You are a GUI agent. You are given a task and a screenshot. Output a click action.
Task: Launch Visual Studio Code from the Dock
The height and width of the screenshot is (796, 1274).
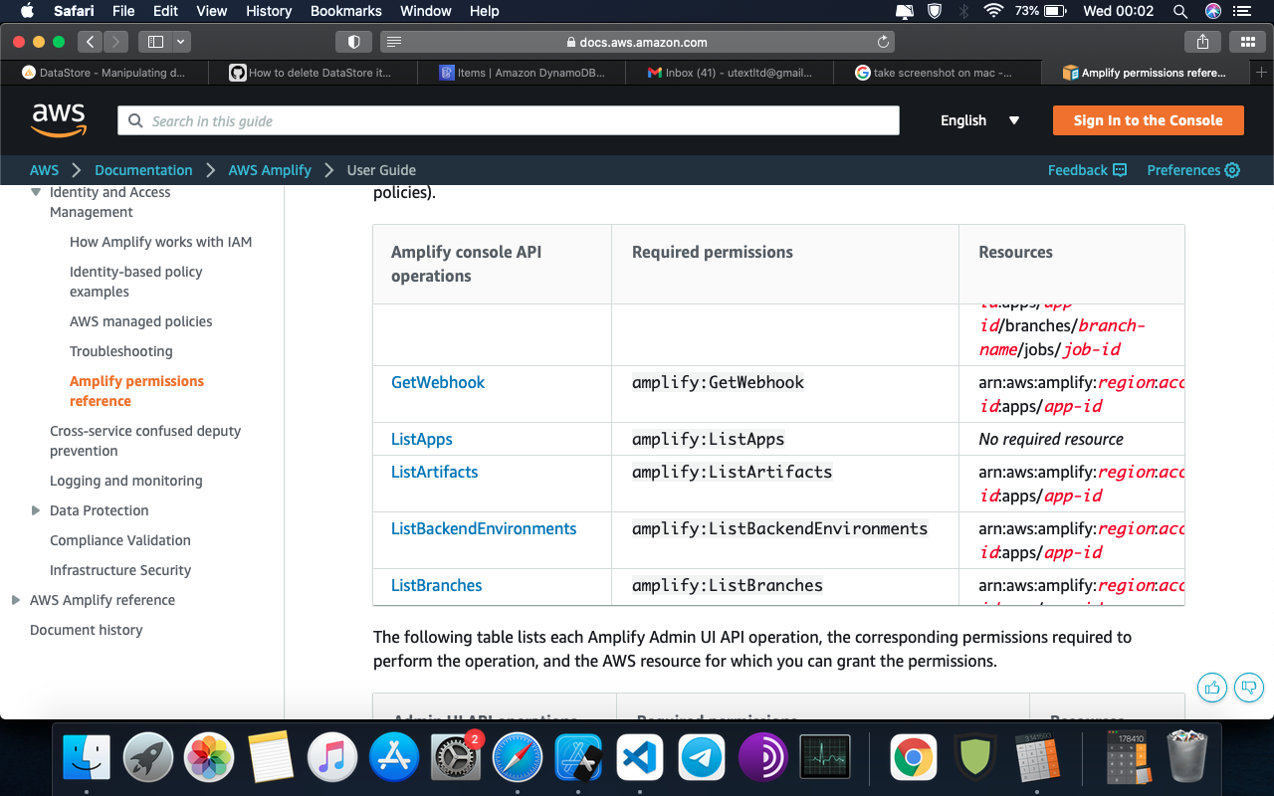[x=640, y=756]
